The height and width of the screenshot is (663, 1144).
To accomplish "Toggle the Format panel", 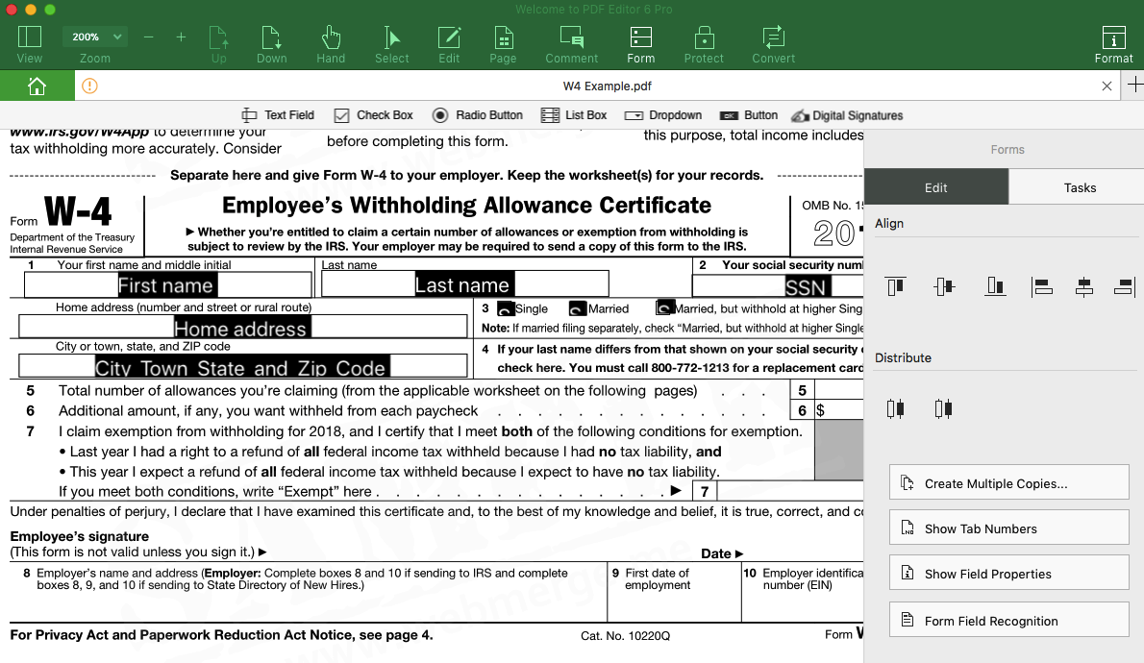I will tap(1113, 44).
